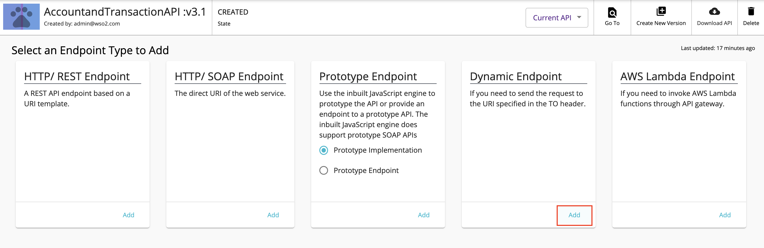Click the Create New Version icon
The image size is (764, 248).
[x=661, y=11]
